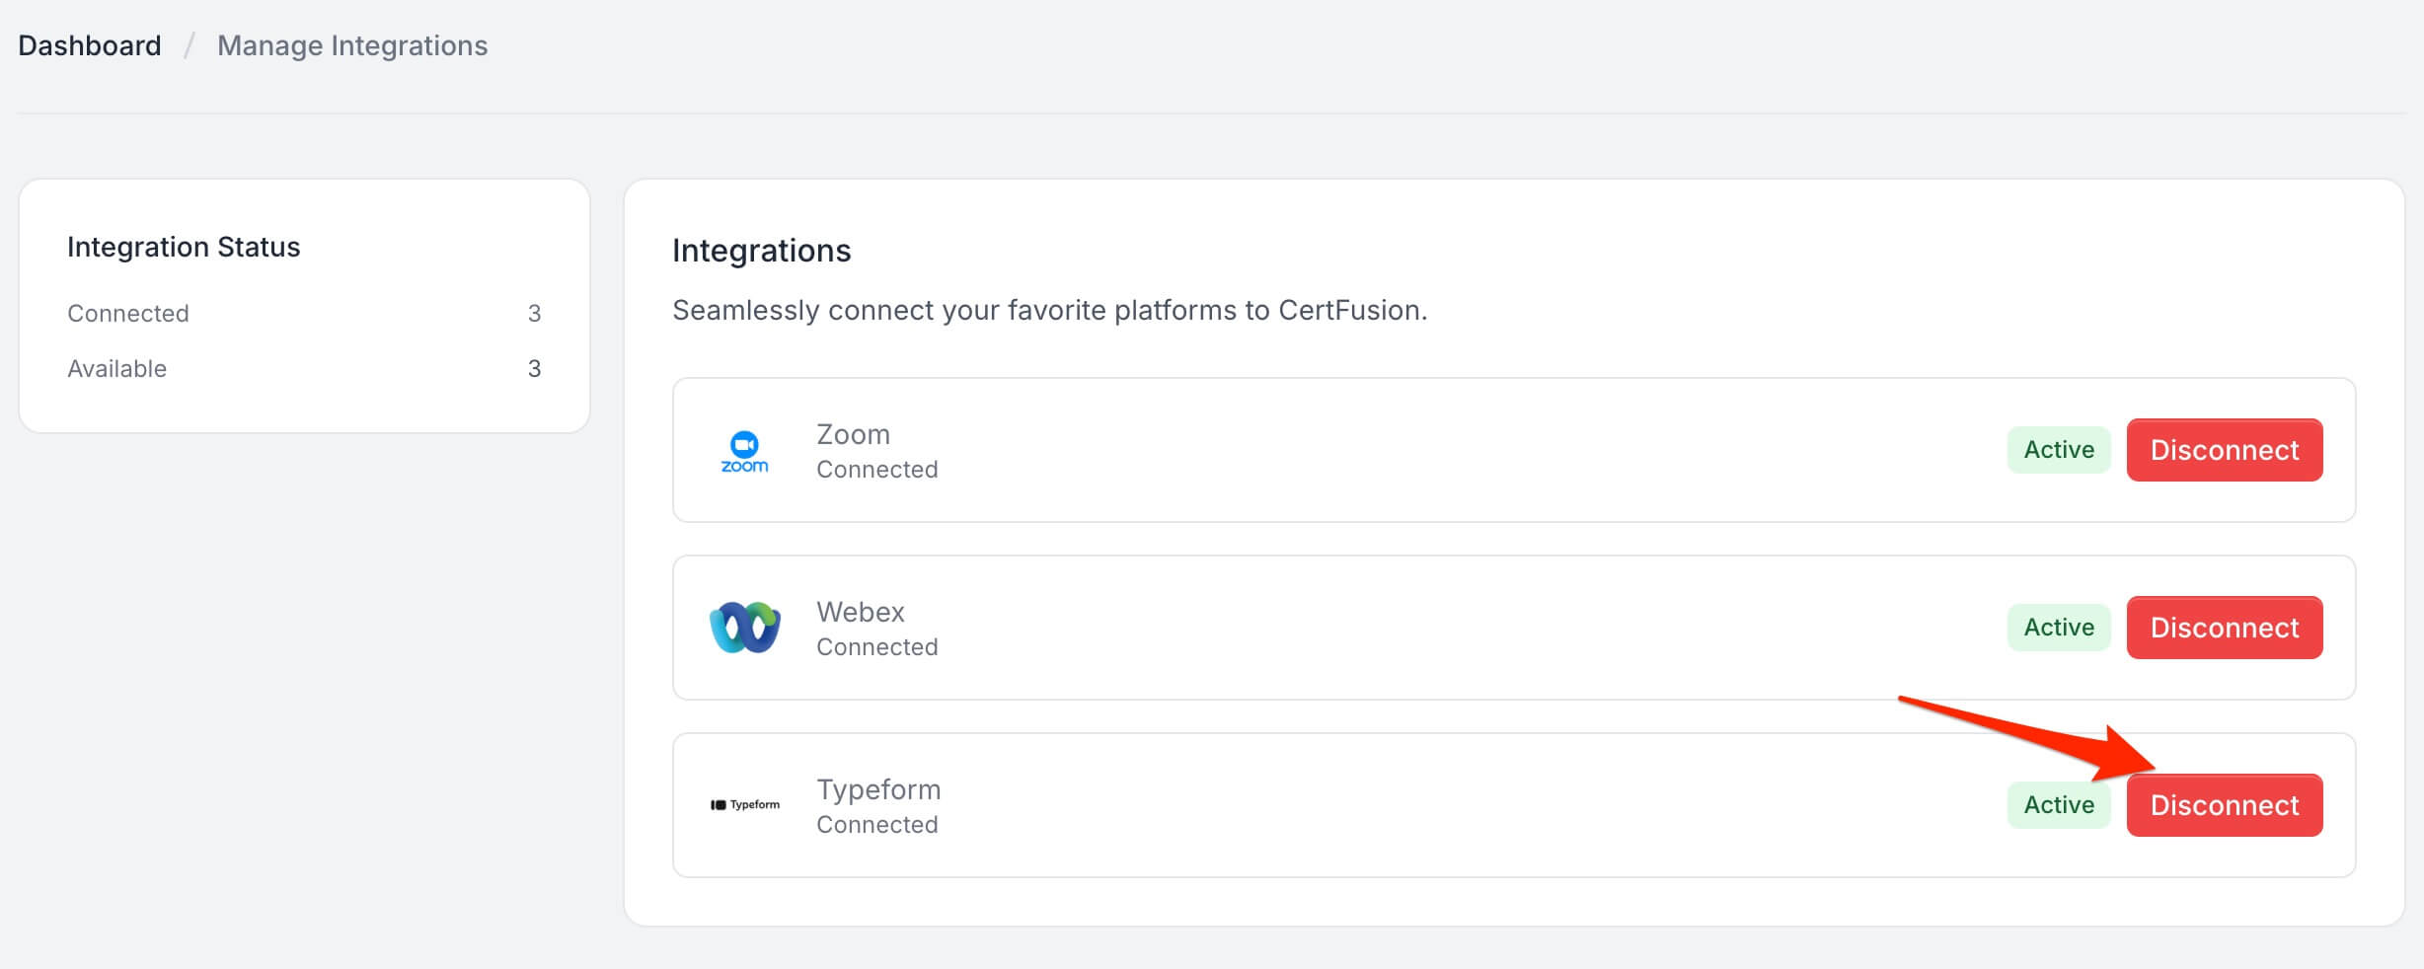Click the Integration Status heading
2424x969 pixels.
tap(184, 247)
